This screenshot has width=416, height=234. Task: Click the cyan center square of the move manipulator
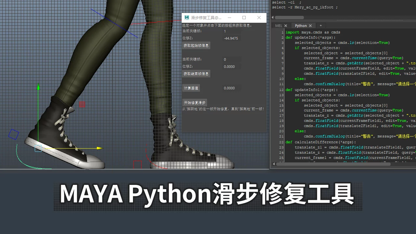click(38, 148)
